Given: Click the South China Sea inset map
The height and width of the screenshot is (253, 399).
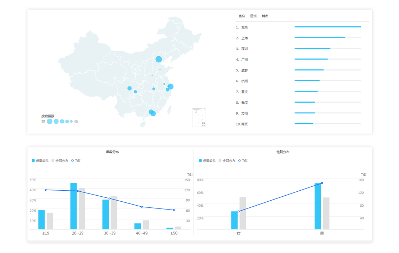Looking at the screenshot, I should [x=199, y=117].
